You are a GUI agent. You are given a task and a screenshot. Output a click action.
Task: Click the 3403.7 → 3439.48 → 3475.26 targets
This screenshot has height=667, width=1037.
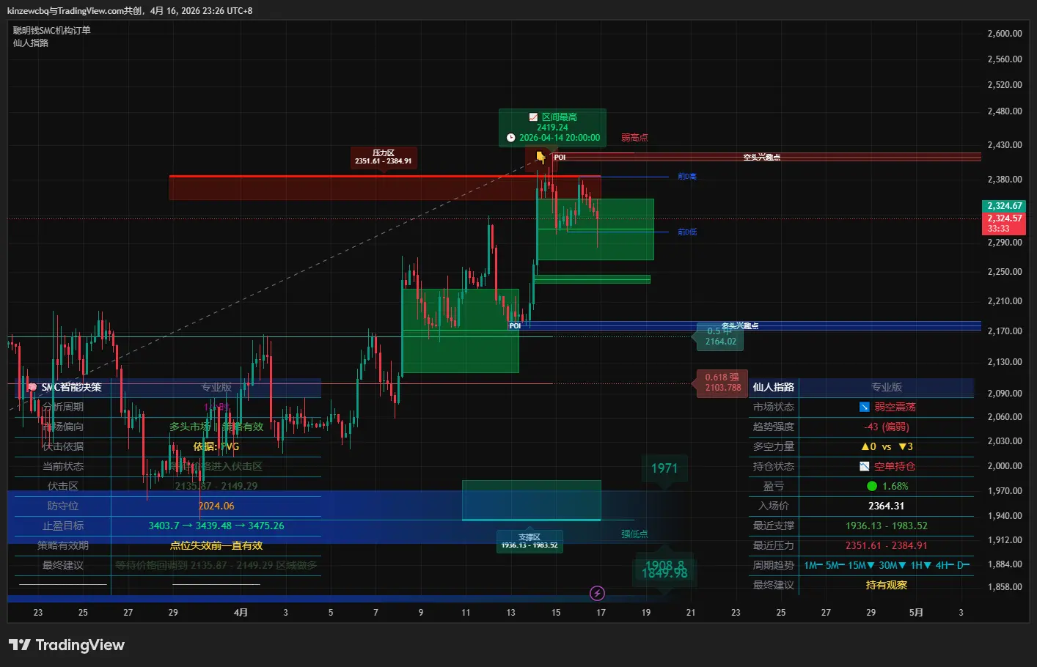[x=216, y=526]
